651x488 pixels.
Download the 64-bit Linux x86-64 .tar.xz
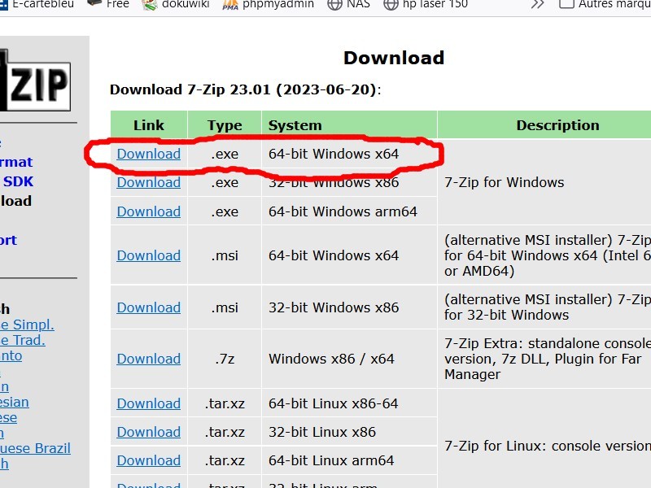[148, 403]
